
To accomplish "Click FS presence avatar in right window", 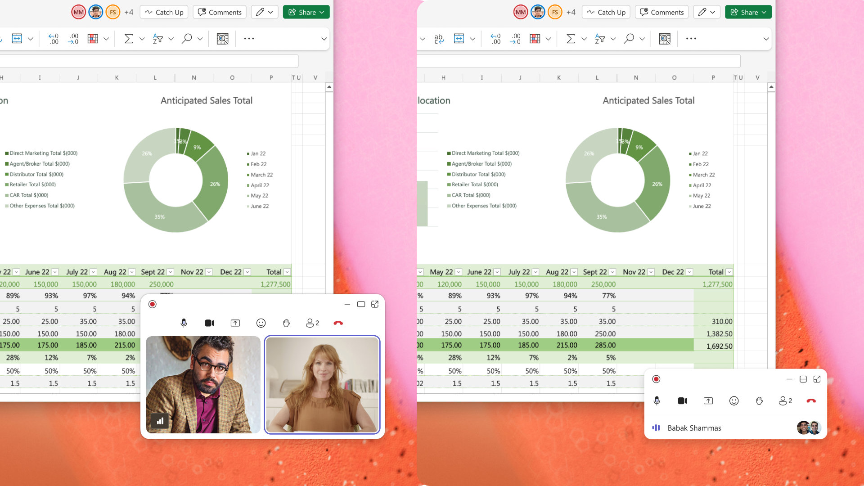I will click(x=555, y=12).
